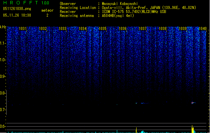Click the time marker 1032
Screen dimensions: 210x133
click(43, 28)
